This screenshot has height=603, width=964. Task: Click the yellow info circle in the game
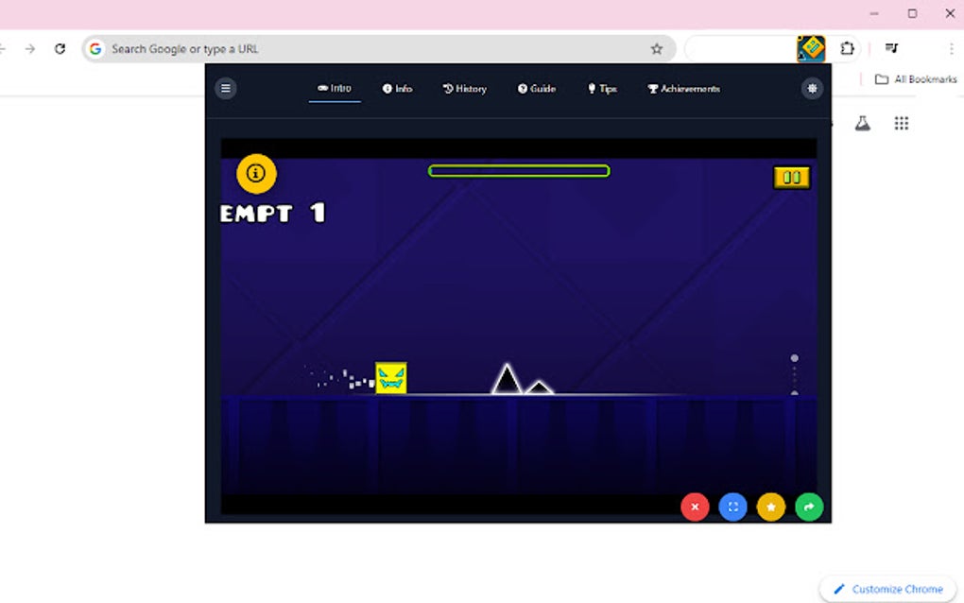click(x=256, y=173)
